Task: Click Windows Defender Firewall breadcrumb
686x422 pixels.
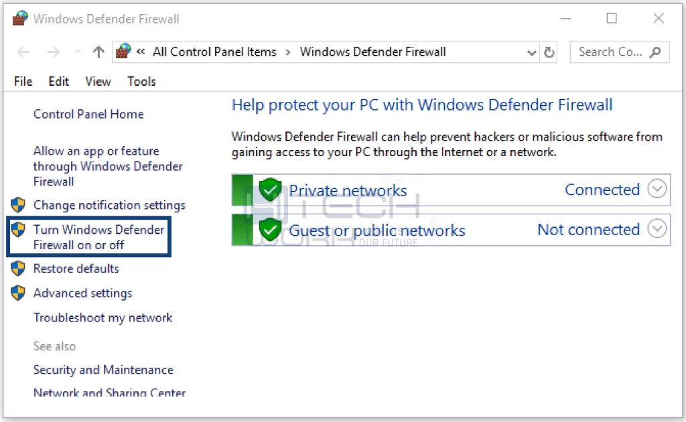Action: coord(372,52)
